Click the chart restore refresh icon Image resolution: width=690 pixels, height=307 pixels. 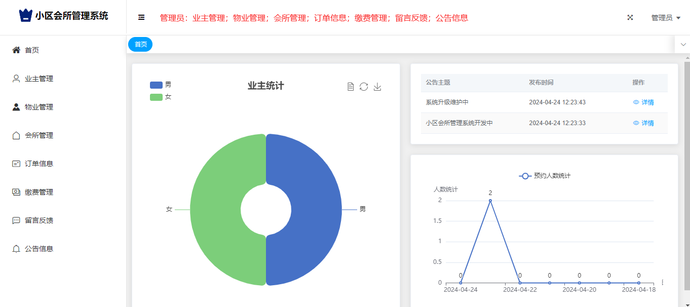(364, 87)
